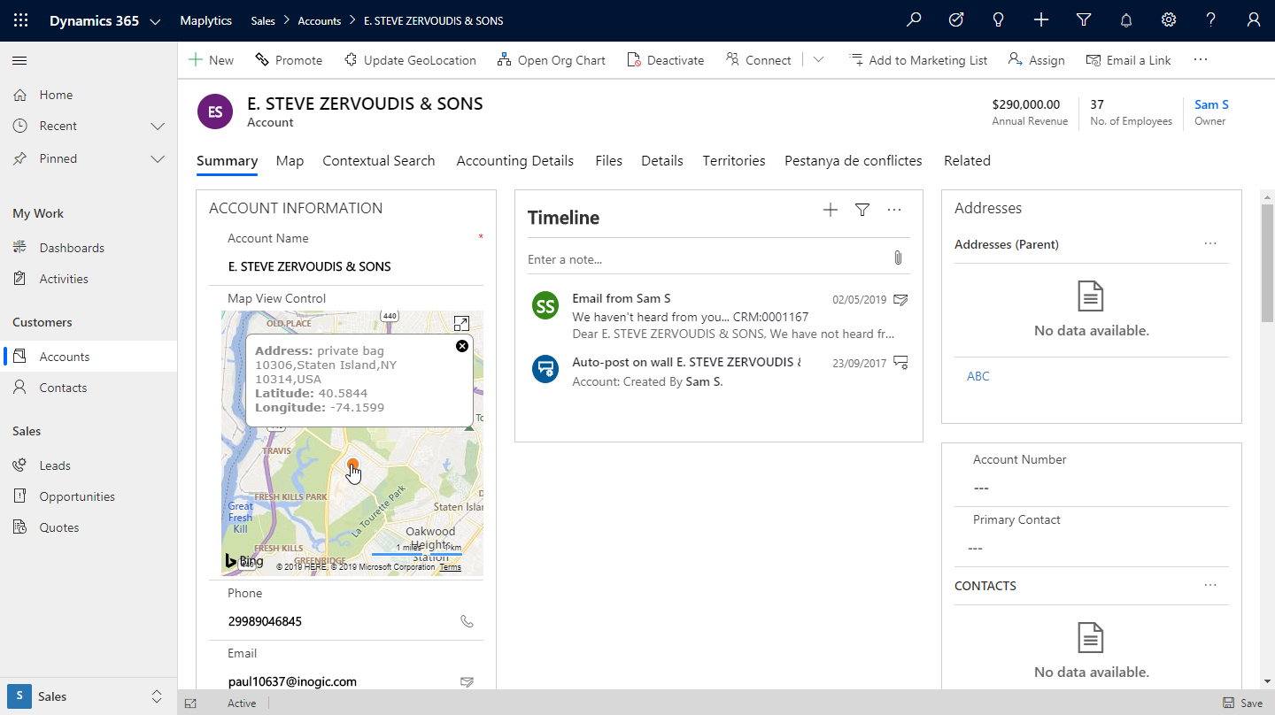Switch to the Contextual Search tab
The width and height of the screenshot is (1275, 715).
point(379,160)
